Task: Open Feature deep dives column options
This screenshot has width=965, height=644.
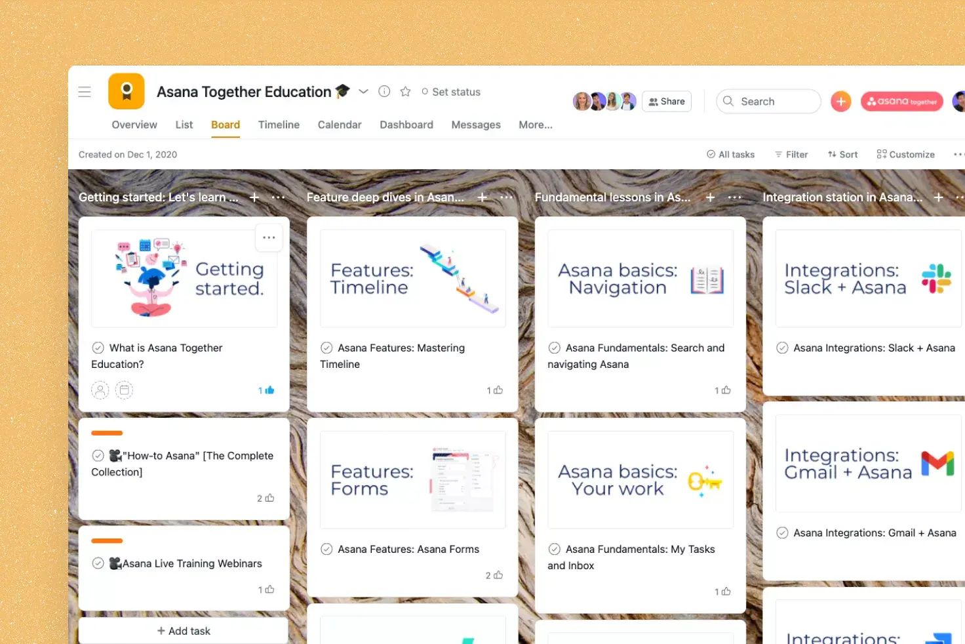Action: tap(506, 197)
